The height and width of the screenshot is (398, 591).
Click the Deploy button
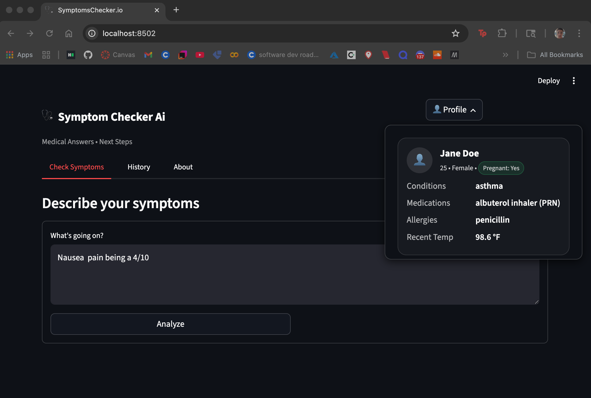coord(549,81)
